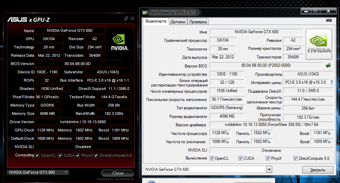Click Default Clock 1006 MHz value

[46, 138]
